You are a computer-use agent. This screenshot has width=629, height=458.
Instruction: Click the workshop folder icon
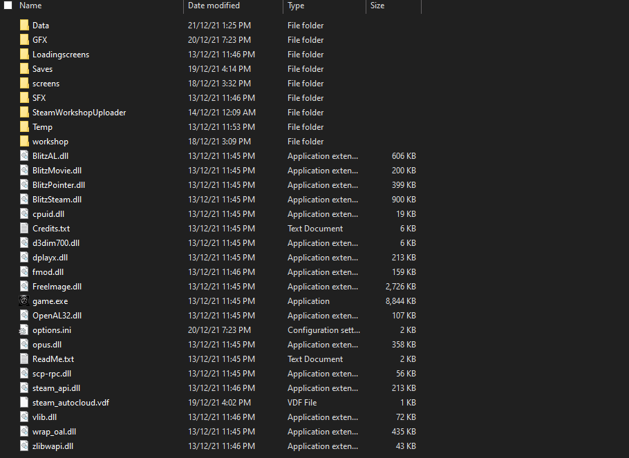click(x=24, y=142)
